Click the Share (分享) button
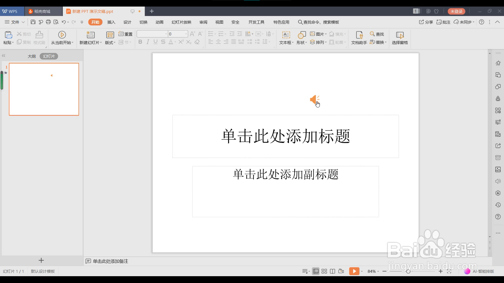 click(426, 22)
